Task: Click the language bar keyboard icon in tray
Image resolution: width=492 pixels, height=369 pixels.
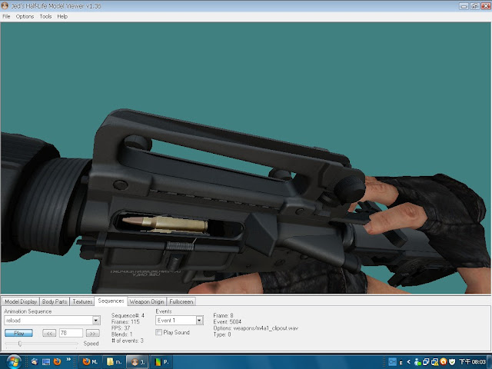Action: 392,362
